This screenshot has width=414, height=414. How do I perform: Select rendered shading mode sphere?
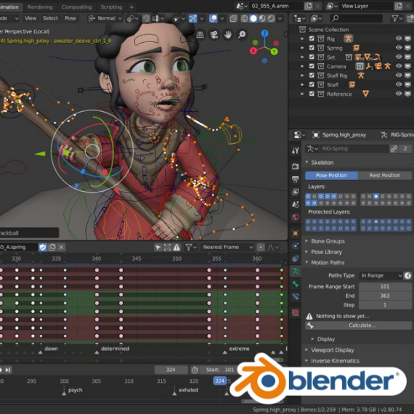click(x=271, y=18)
